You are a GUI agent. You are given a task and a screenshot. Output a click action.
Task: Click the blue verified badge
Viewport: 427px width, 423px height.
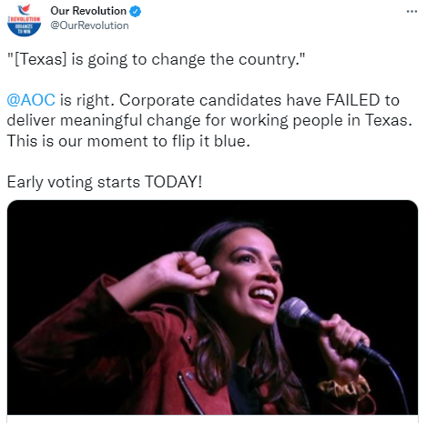[135, 11]
